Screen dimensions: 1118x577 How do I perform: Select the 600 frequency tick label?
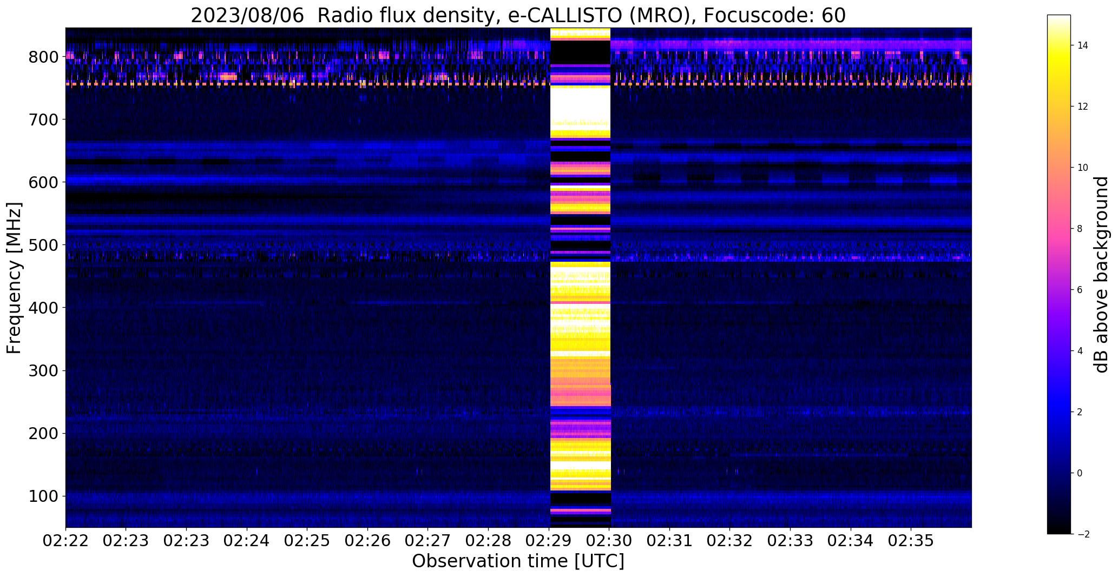tap(44, 182)
